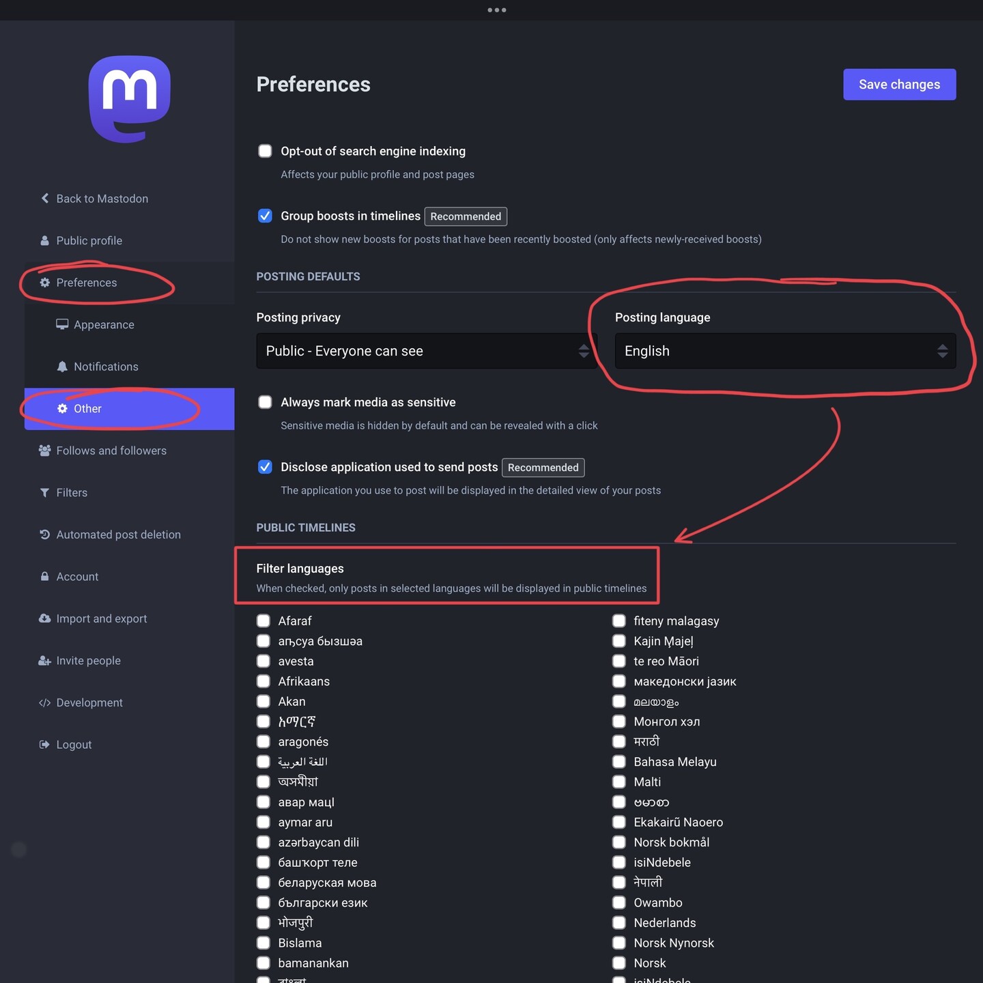Go to Follows and followers

[111, 451]
